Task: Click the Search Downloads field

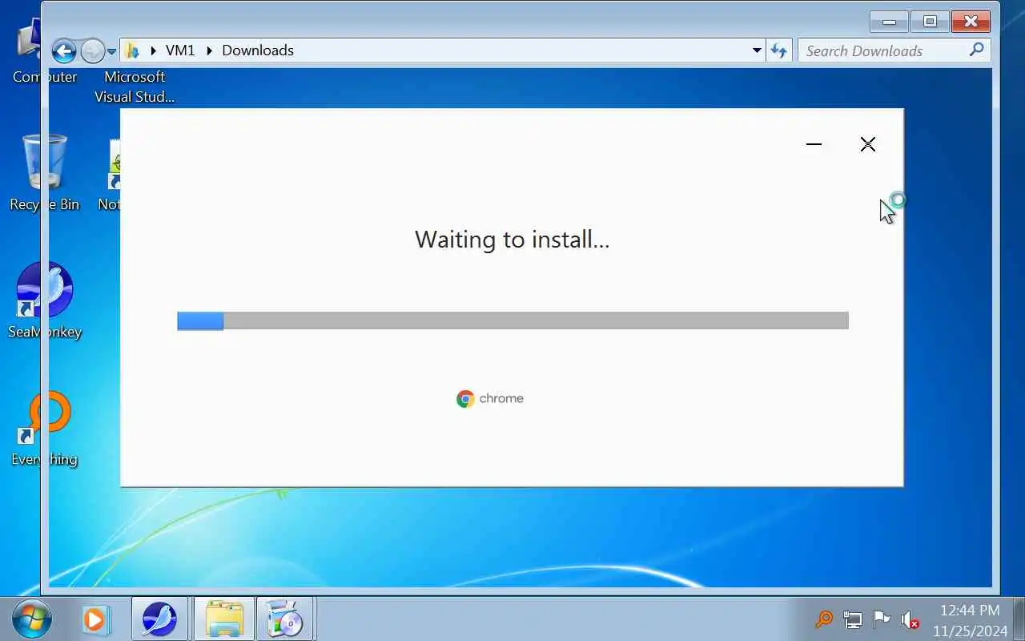Action: (x=894, y=50)
